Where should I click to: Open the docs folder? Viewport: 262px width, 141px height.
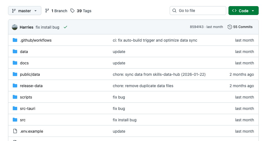[24, 63]
